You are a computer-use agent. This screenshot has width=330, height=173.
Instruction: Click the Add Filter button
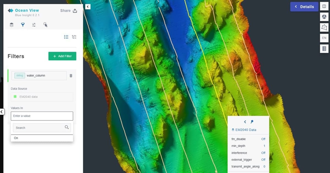point(62,56)
